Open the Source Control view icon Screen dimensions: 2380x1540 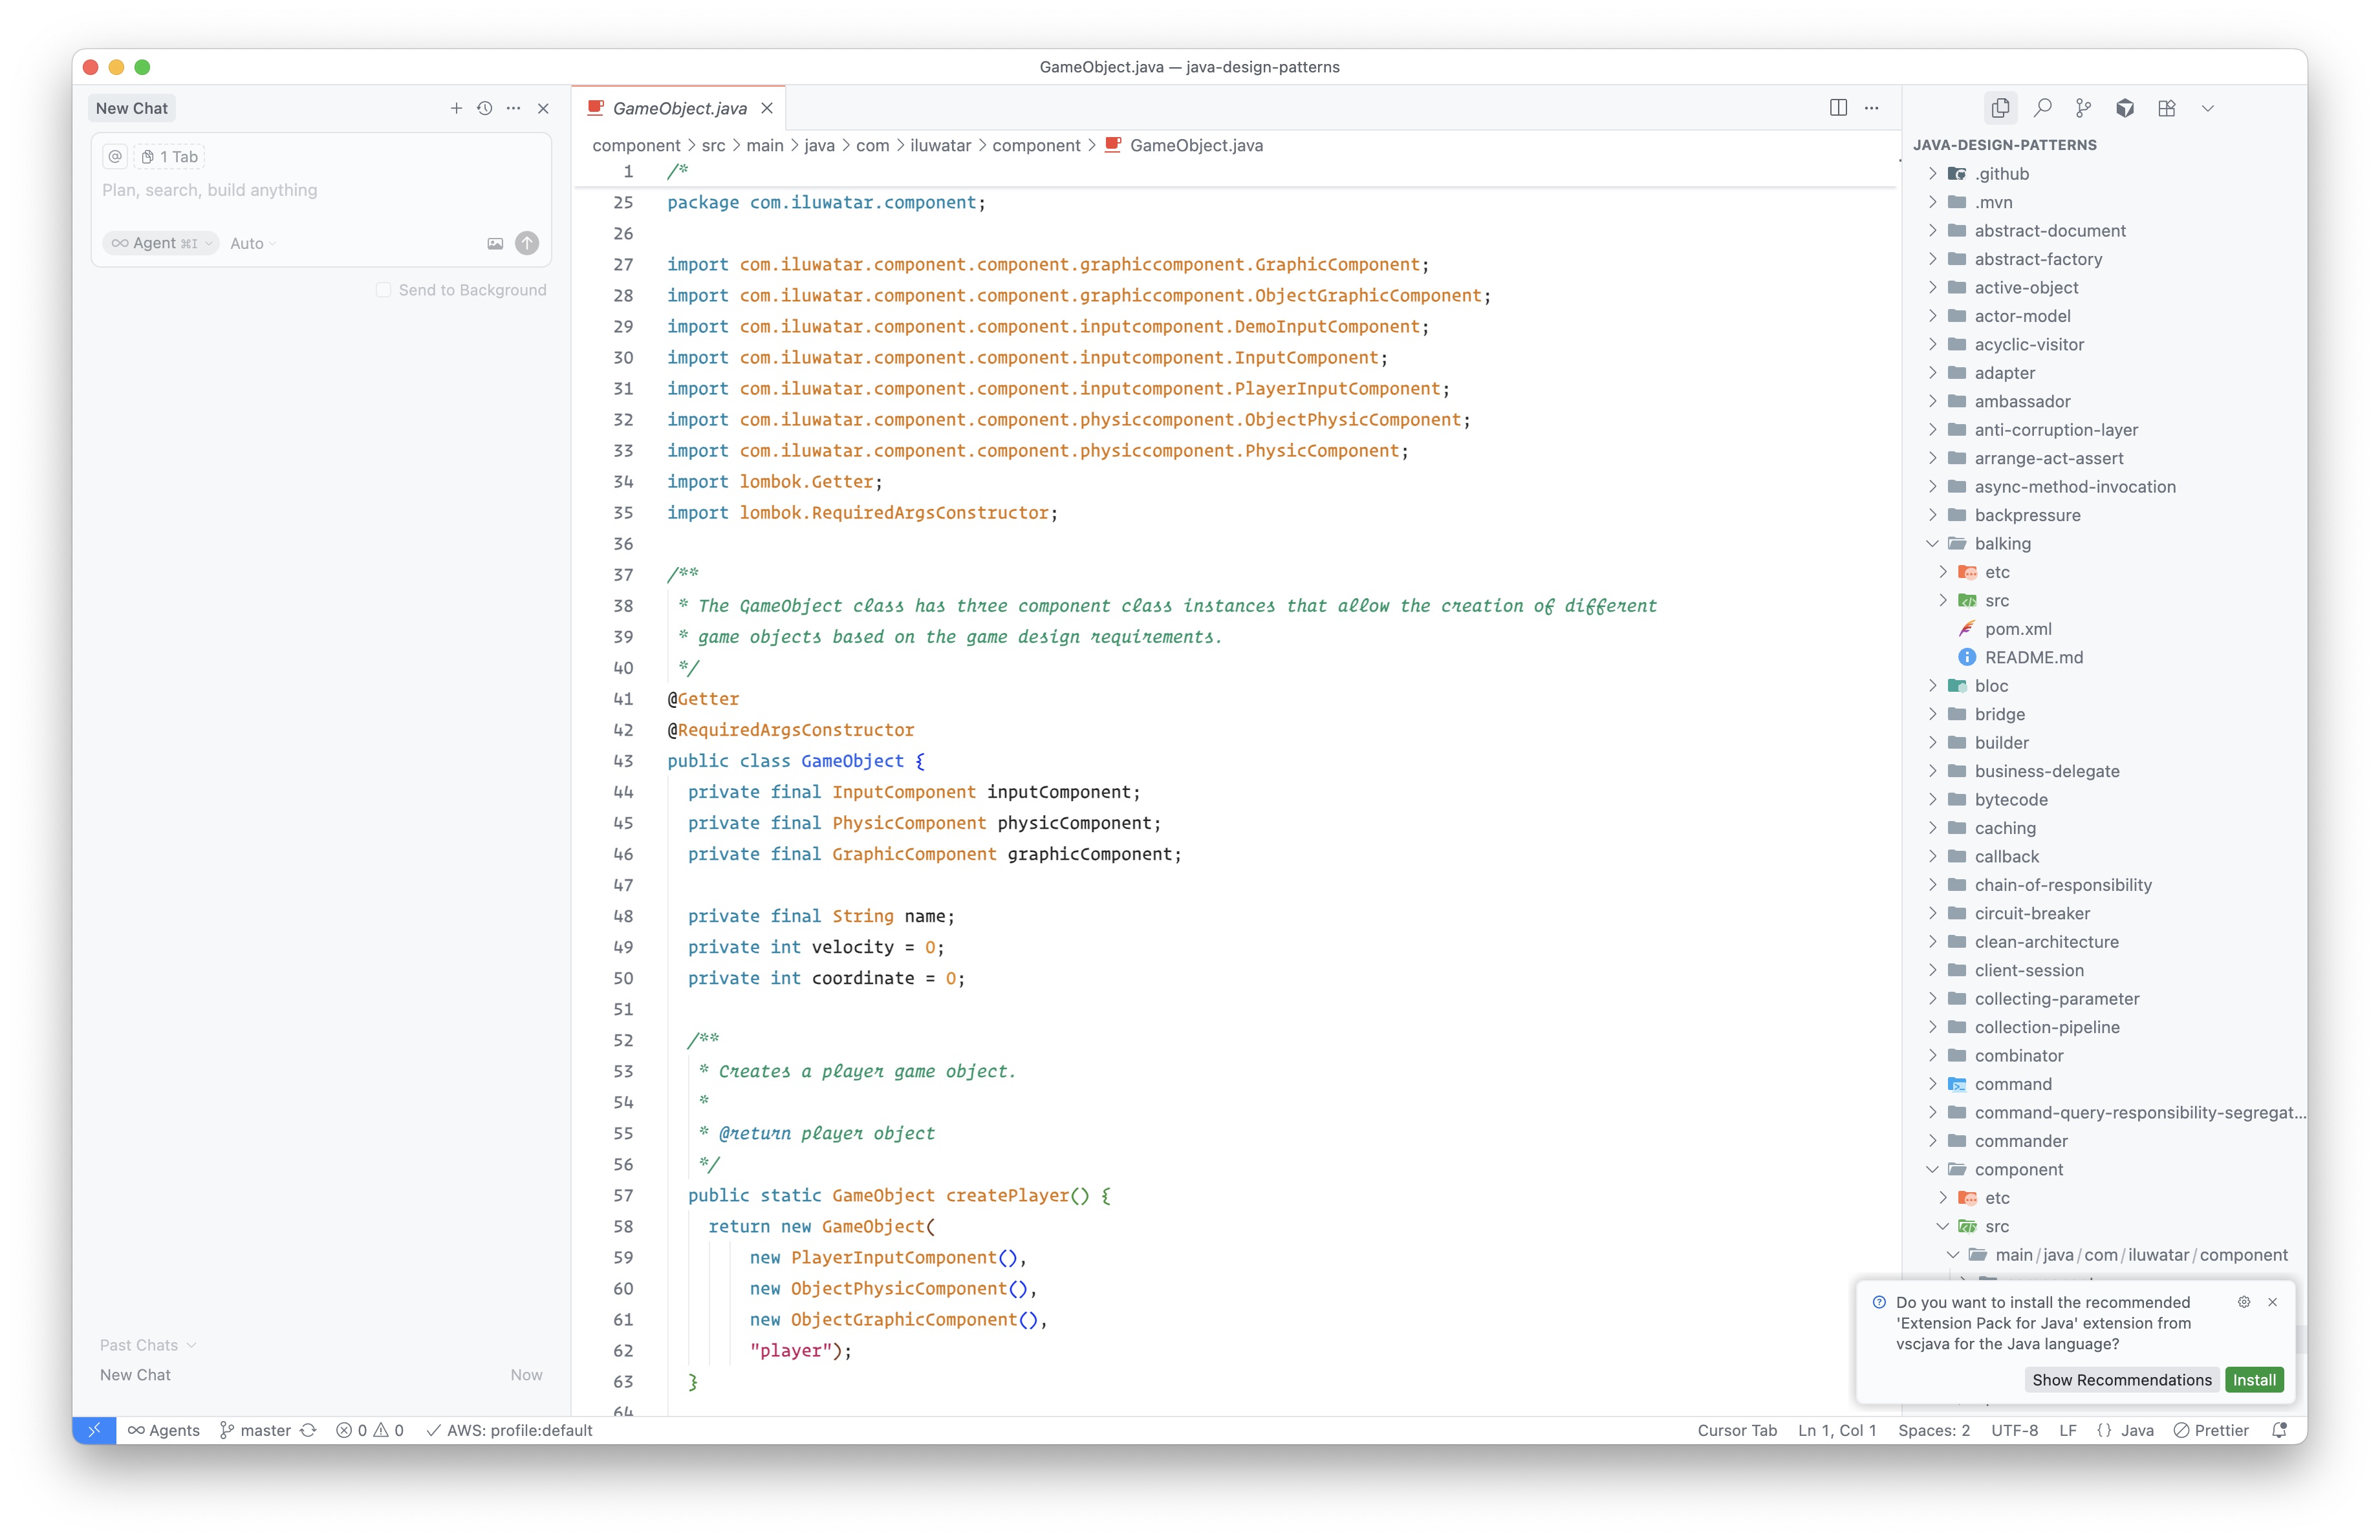coord(2083,108)
